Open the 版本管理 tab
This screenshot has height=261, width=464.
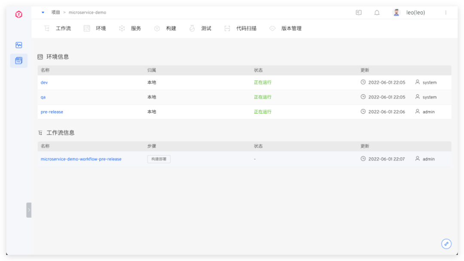tap(286, 28)
